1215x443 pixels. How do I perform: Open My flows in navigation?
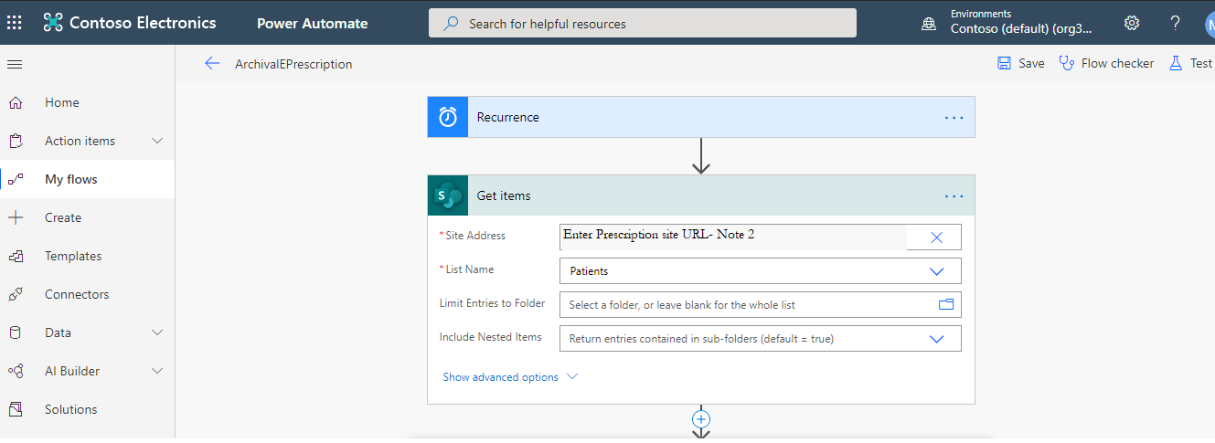click(x=71, y=179)
